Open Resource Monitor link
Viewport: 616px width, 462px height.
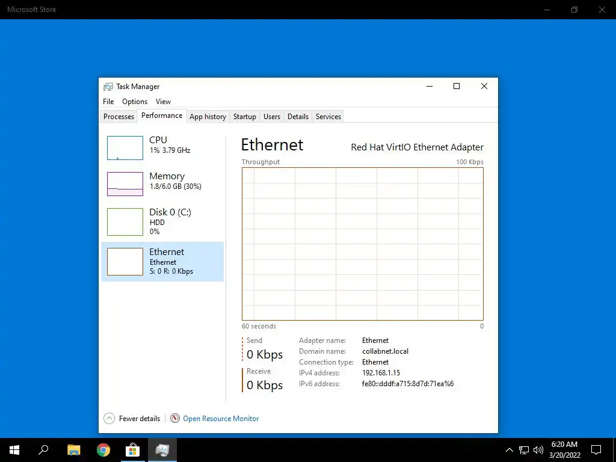coord(221,419)
